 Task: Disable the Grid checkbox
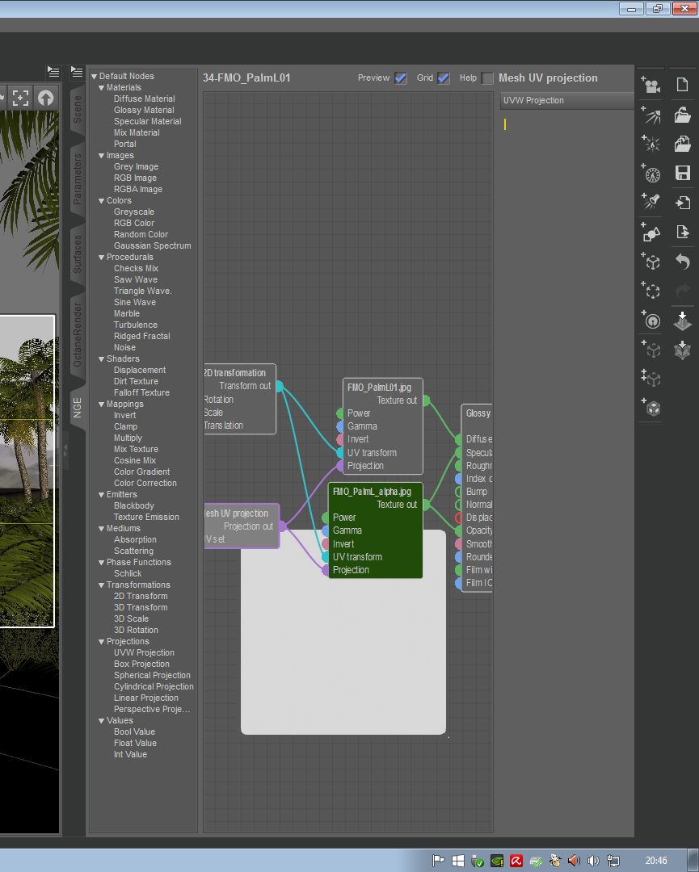[x=444, y=78]
